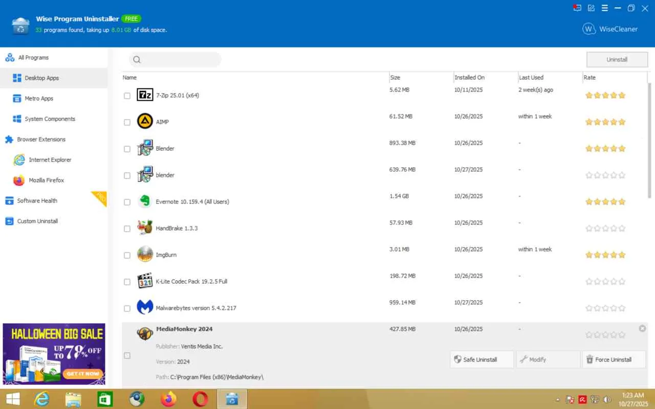Open the Browser Extensions section
The width and height of the screenshot is (655, 409).
click(54, 140)
